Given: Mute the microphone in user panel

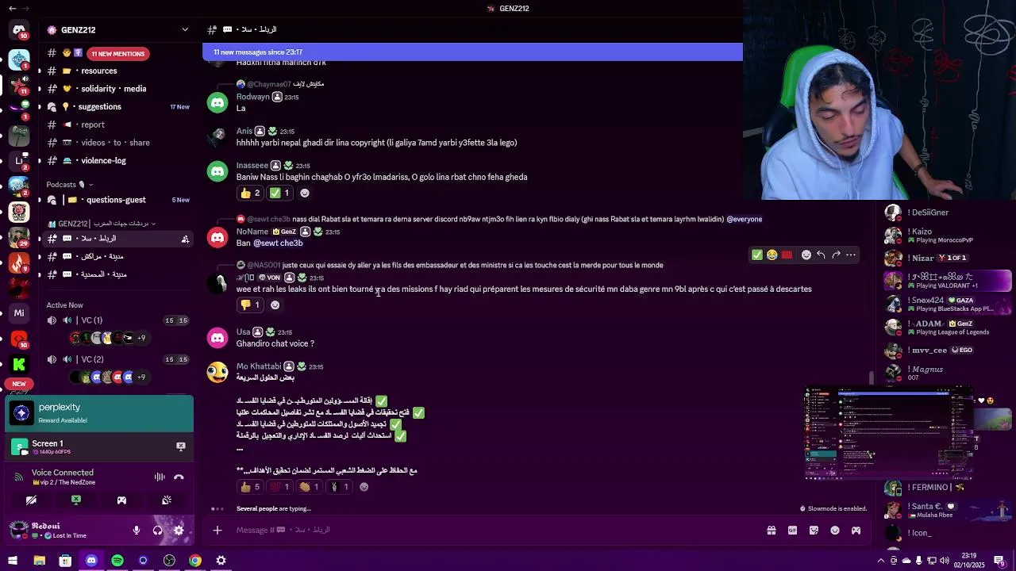Looking at the screenshot, I should click(137, 531).
